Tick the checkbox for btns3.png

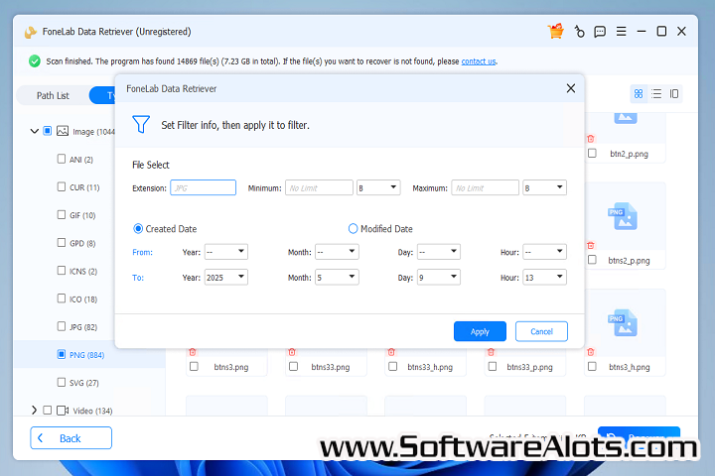194,366
